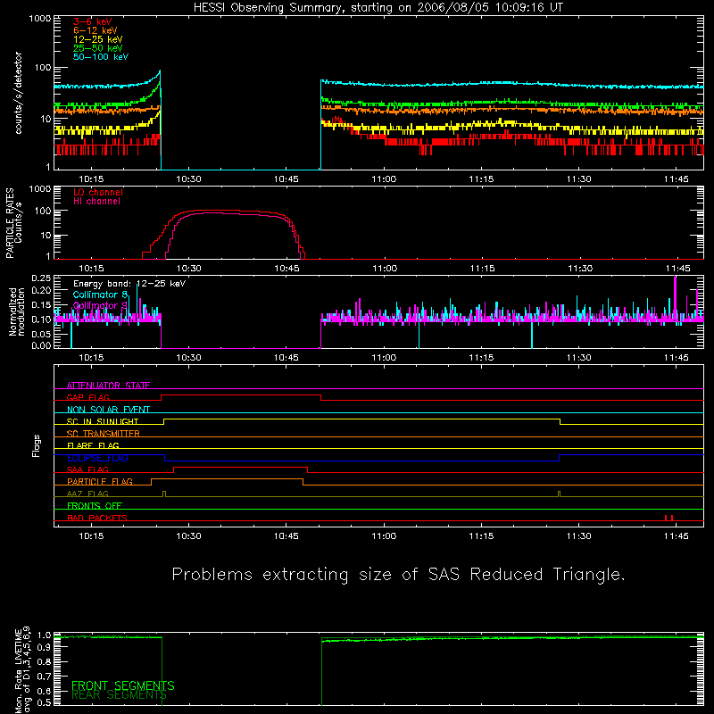Click the FLARE FLAG label
This screenshot has width=714, height=714.
point(93,445)
